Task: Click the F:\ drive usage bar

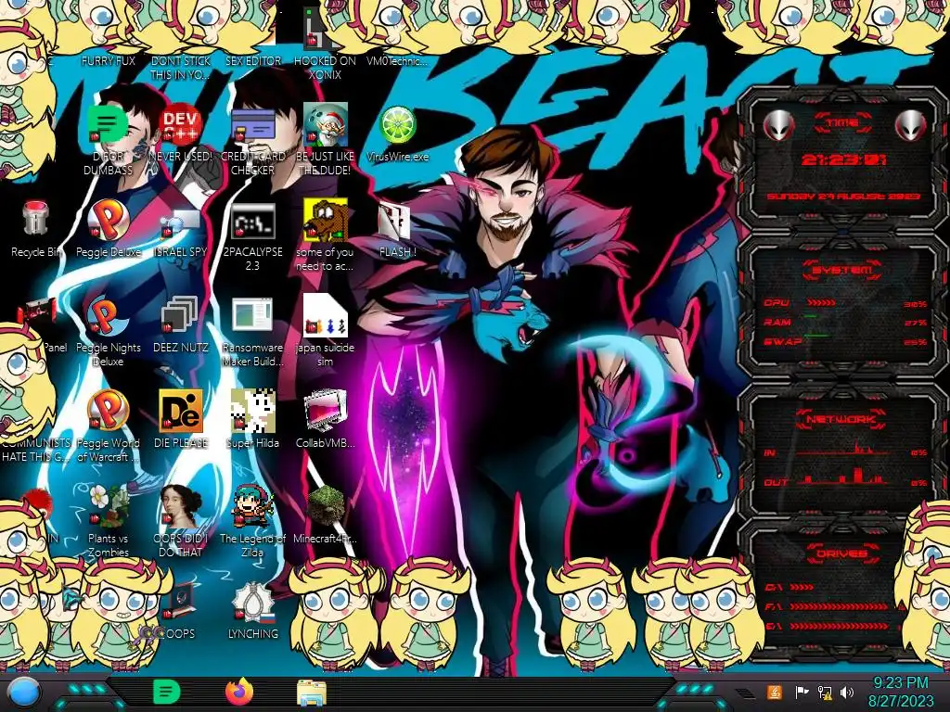Action: coord(839,606)
